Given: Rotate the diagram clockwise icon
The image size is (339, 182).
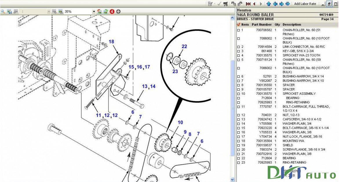Looking at the screenshot, I should coord(105,12).
